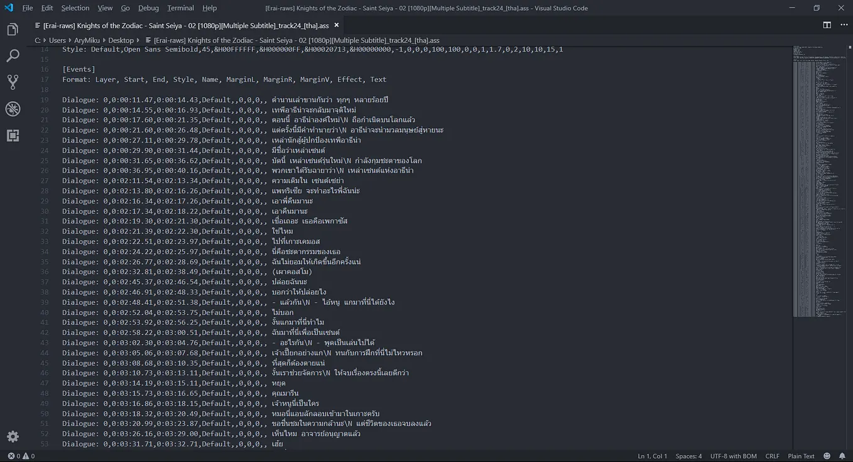Select the Saint Seiya subtitle file tab

pos(182,25)
